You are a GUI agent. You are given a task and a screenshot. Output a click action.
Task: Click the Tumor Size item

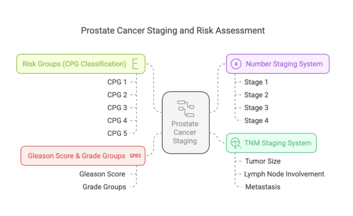coord(263,161)
